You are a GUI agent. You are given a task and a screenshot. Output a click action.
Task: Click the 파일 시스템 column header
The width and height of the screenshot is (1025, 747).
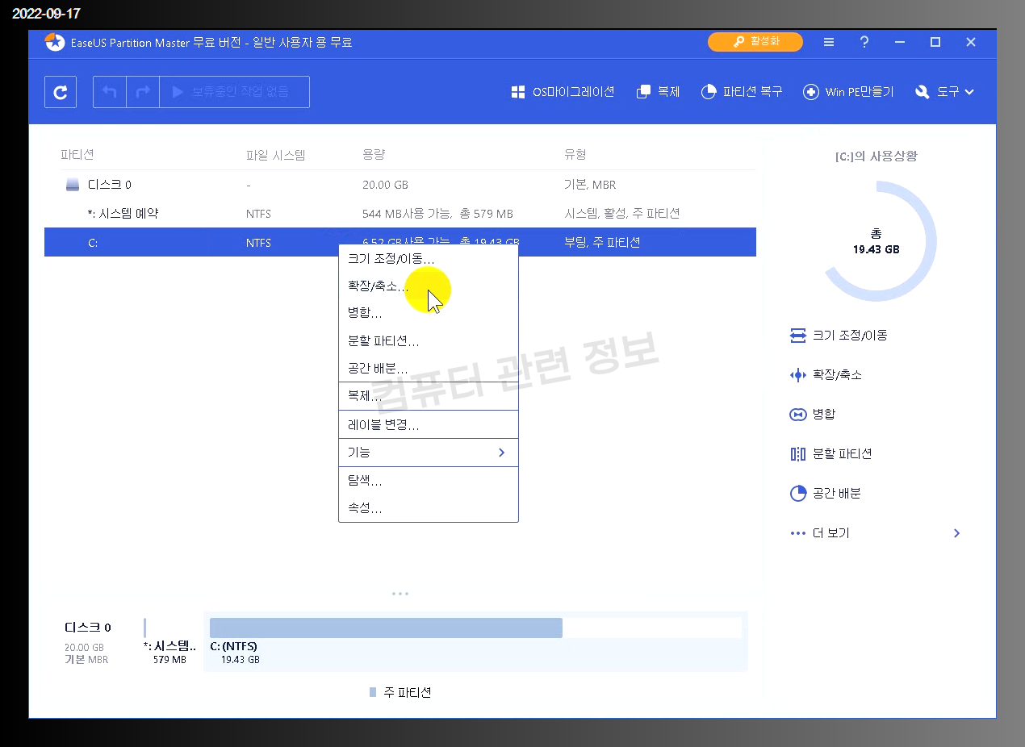point(276,155)
